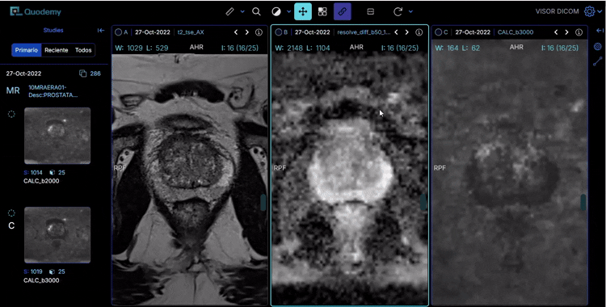Viewport: 606px width, 307px height.
Task: Click viewport C scroll slider handle
Action: [x=583, y=203]
